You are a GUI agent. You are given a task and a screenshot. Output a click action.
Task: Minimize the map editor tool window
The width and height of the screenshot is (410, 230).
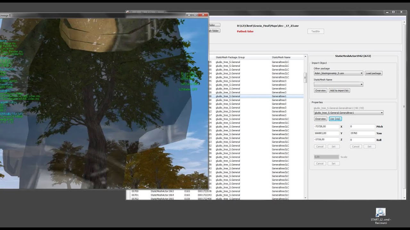(387, 12)
